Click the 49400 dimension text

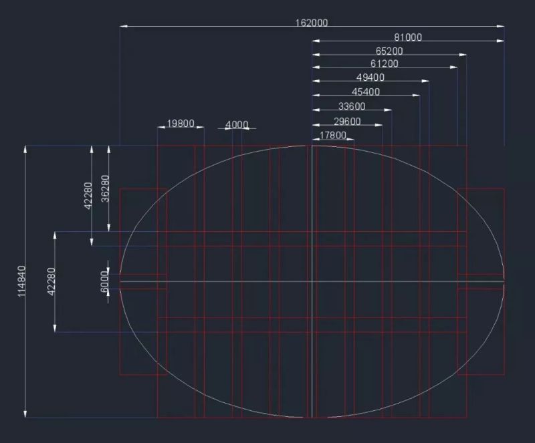click(370, 78)
